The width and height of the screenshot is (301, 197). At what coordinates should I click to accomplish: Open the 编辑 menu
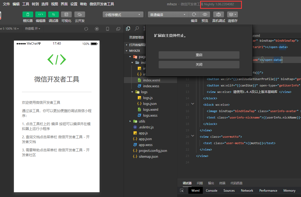16,4
